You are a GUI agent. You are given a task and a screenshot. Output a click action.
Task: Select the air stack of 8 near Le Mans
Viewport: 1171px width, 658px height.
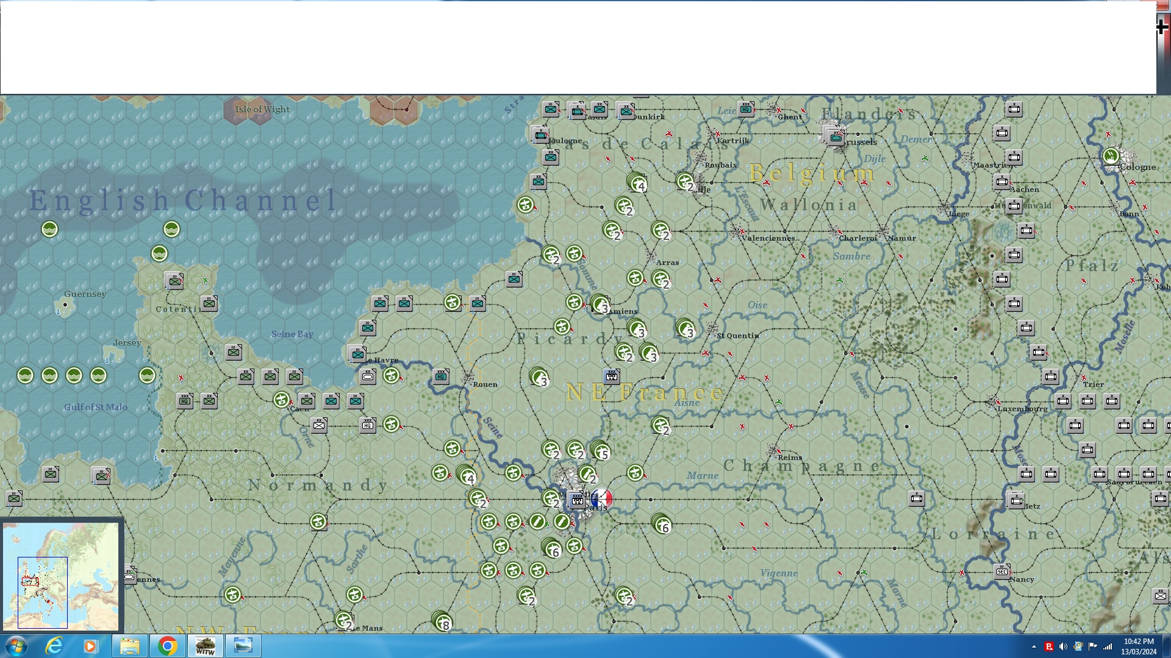442,621
